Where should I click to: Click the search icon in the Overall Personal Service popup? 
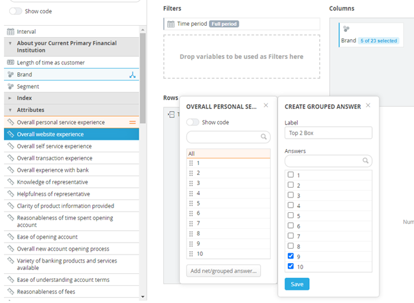[x=263, y=137]
